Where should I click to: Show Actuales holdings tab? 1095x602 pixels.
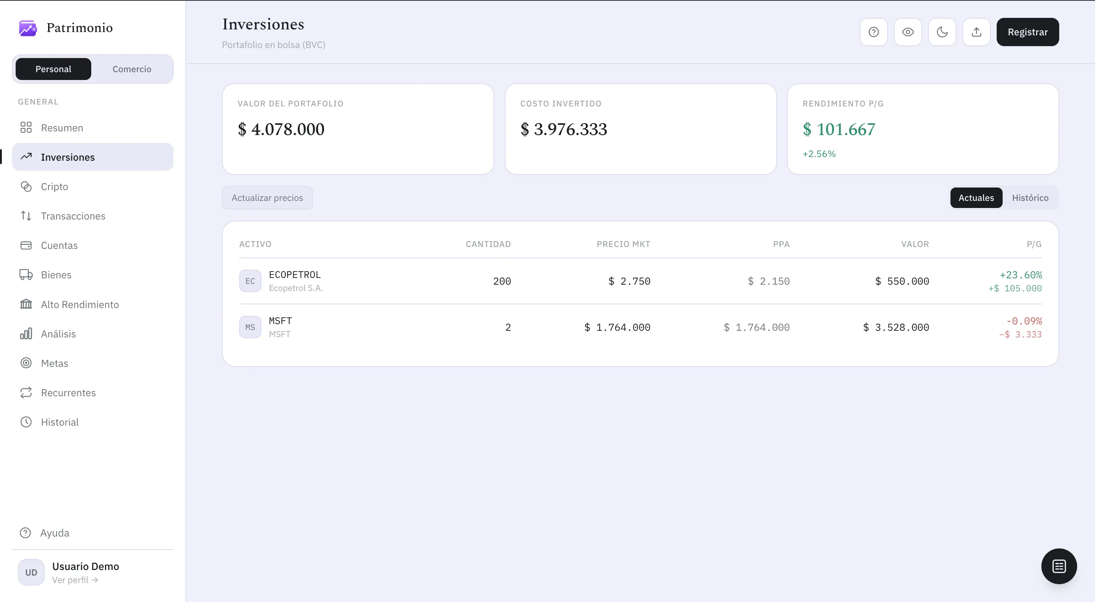click(976, 198)
